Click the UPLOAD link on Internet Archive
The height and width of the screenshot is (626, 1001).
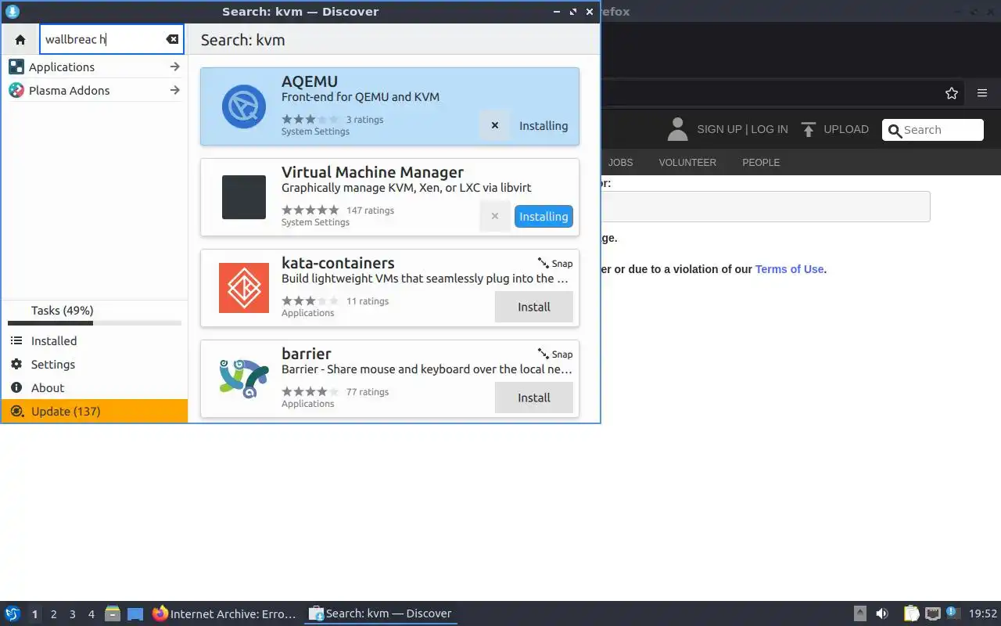tap(846, 129)
